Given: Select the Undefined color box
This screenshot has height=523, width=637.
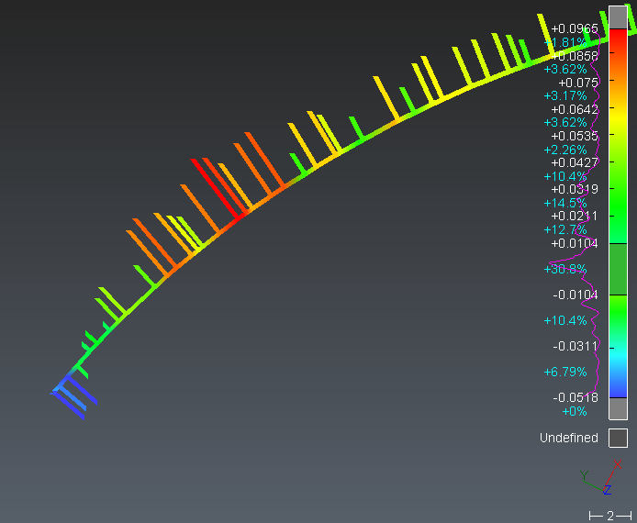Looking at the screenshot, I should [x=618, y=439].
